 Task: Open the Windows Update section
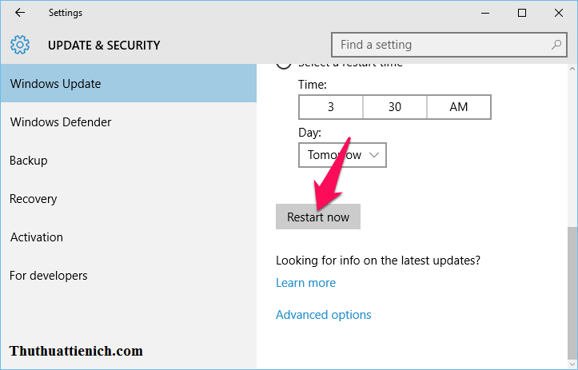click(55, 84)
